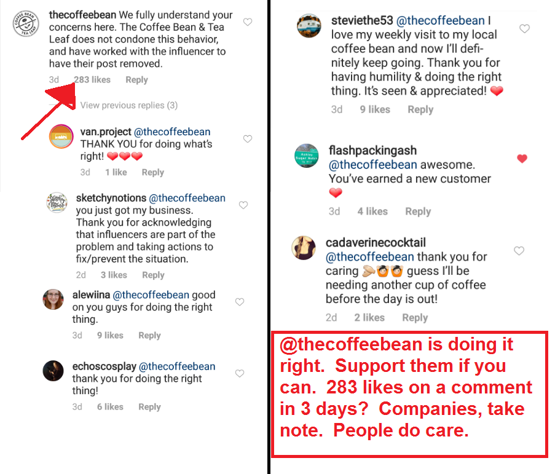The image size is (555, 474).
Task: Reply to thecoffeebean's comment
Action: click(x=136, y=80)
